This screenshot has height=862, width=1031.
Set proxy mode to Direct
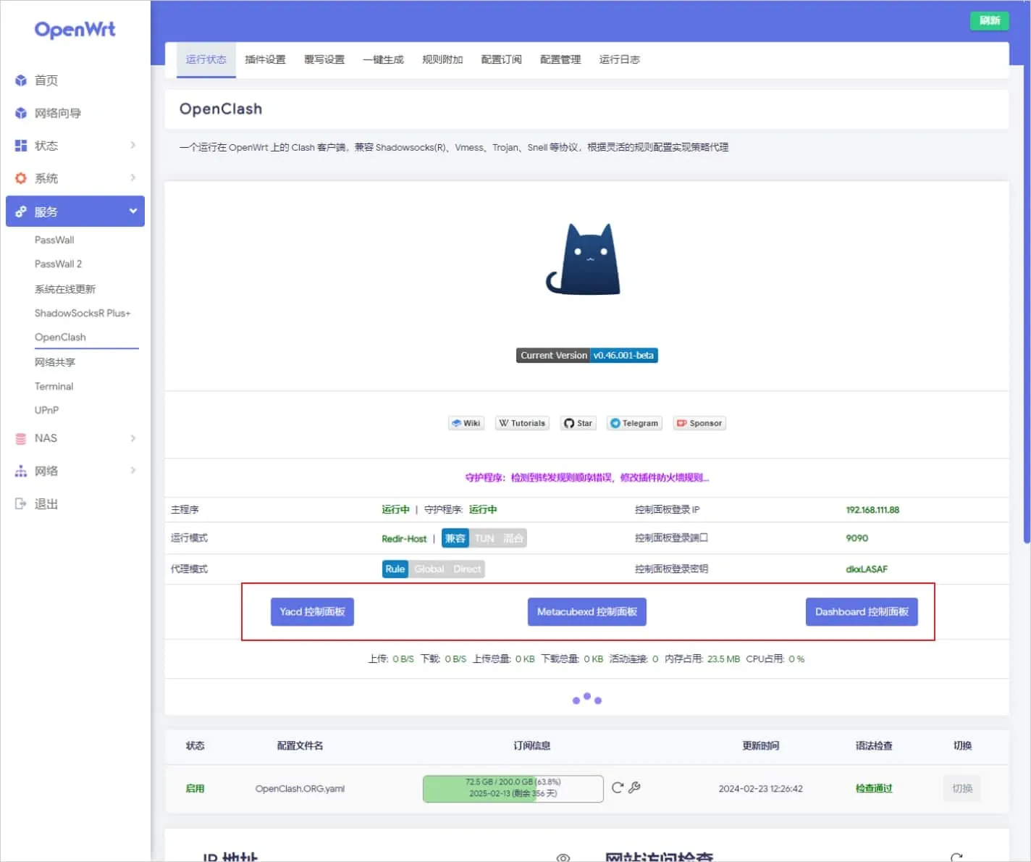point(467,569)
